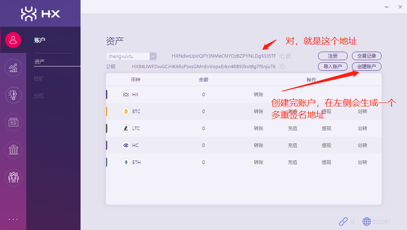The height and width of the screenshot is (230, 407).
Task: Click the 币种 column header
Action: [136, 80]
